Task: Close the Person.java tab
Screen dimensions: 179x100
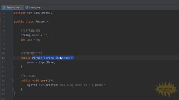Action: tap(21, 7)
